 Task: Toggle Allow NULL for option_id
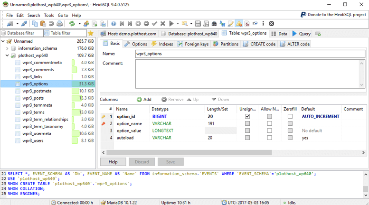pos(269,116)
